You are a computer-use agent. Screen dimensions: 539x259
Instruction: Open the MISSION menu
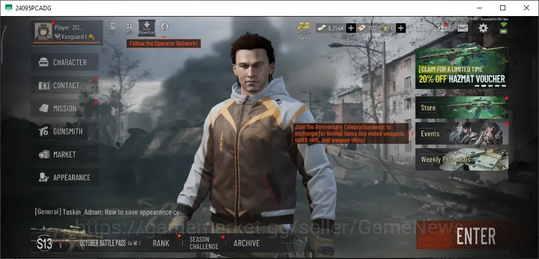click(65, 108)
